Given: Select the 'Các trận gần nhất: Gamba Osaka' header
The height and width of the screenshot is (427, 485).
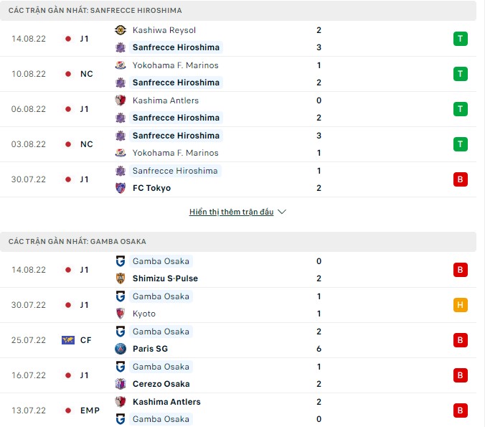Looking at the screenshot, I should click(77, 242).
